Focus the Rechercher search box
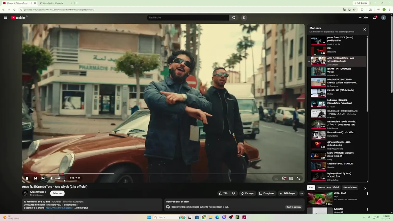393x221 pixels. [188, 17]
